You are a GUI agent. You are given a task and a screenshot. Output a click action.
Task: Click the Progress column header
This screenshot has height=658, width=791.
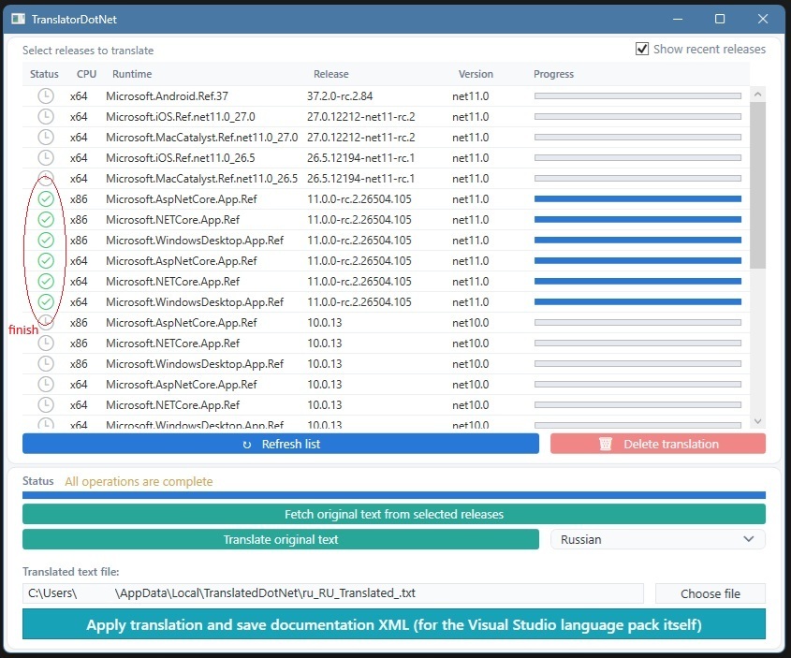click(x=553, y=74)
